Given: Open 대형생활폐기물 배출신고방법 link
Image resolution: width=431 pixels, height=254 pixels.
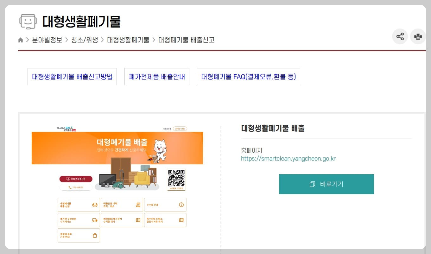Looking at the screenshot, I should pyautogui.click(x=72, y=76).
